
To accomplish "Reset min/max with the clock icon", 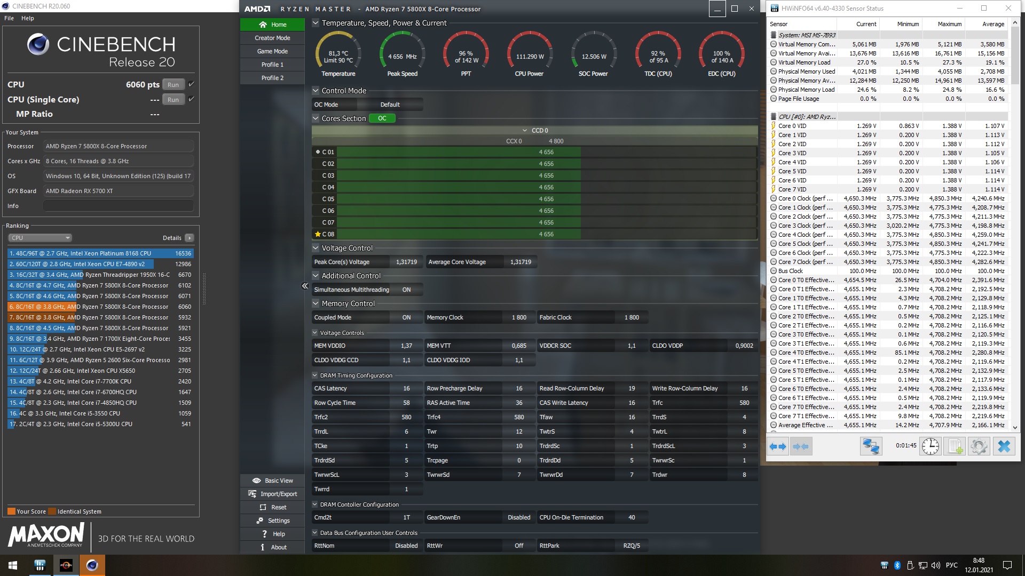I will (930, 446).
